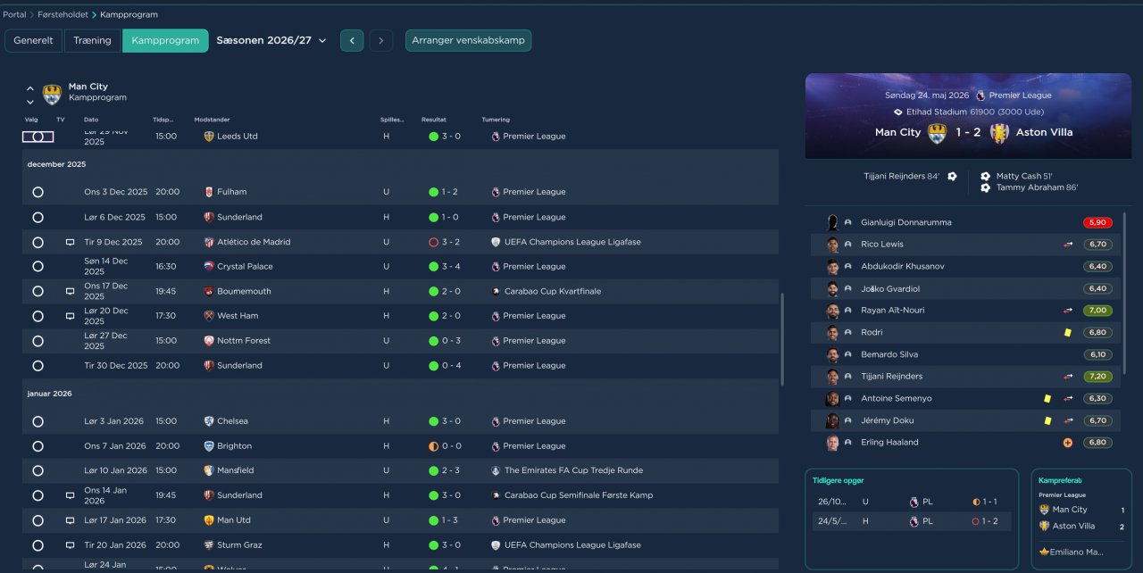The width and height of the screenshot is (1143, 573).
Task: Select the radio for Fulham match row
Action: pos(38,192)
